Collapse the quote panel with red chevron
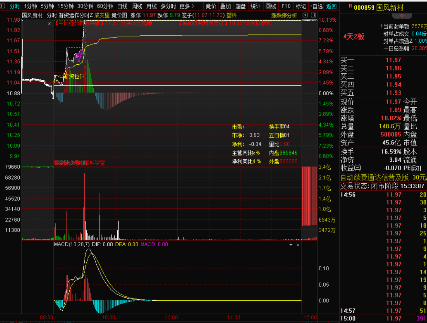Image resolution: width=427 pixels, height=323 pixels. (x=383, y=16)
